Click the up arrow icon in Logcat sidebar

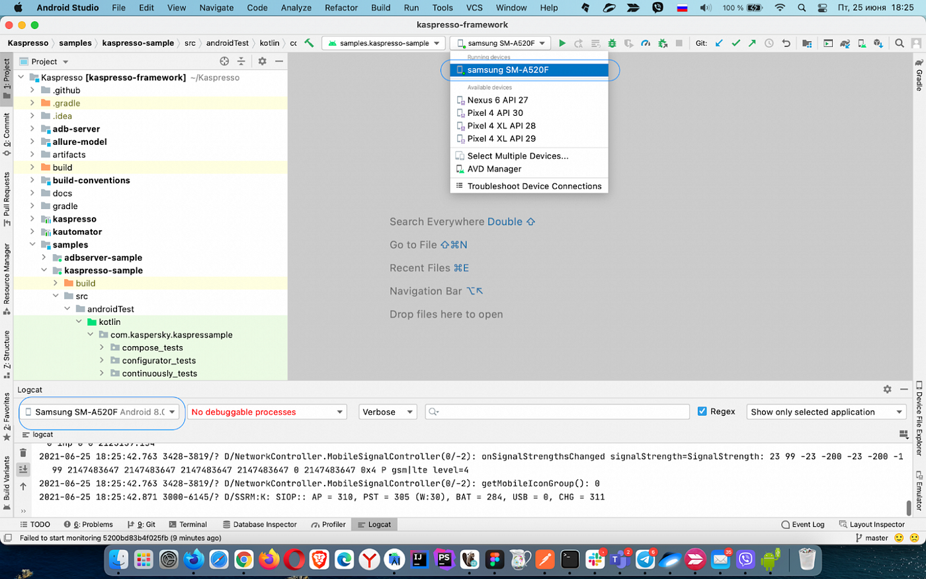click(x=23, y=486)
